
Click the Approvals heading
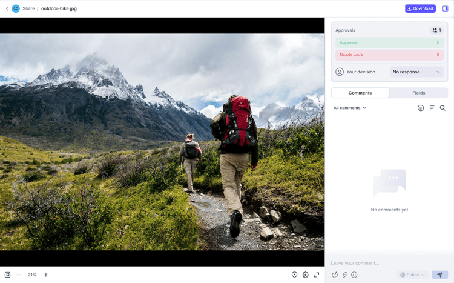tap(345, 30)
